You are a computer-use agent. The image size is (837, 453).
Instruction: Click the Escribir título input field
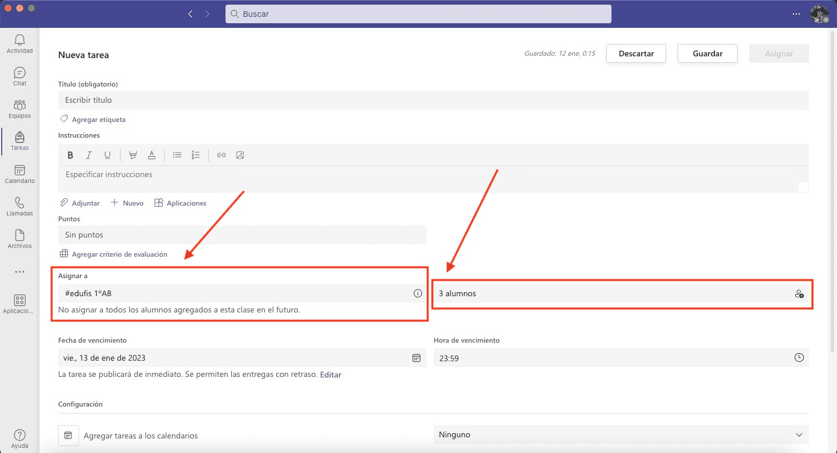tap(433, 100)
